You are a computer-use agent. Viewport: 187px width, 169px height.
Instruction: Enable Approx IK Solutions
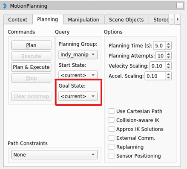112,129
